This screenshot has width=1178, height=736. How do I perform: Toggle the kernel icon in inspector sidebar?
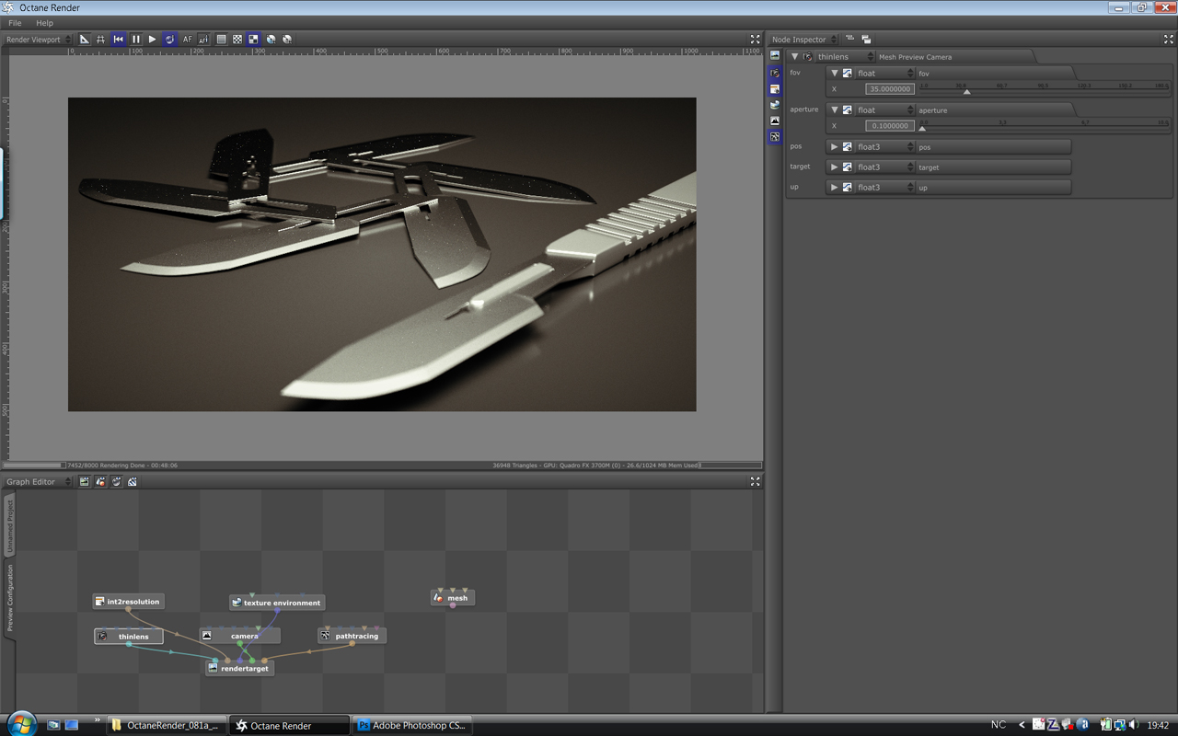point(775,136)
